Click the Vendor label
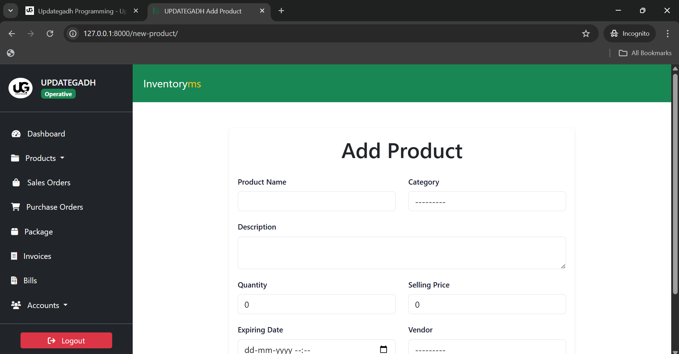This screenshot has width=679, height=354. click(420, 330)
